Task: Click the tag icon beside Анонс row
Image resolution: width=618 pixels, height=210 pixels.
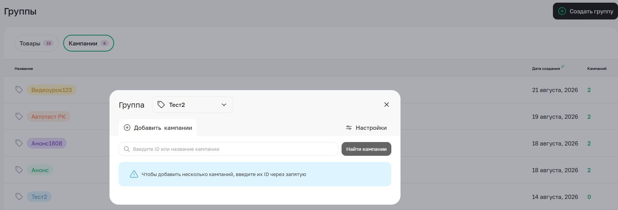Action: coord(19,170)
